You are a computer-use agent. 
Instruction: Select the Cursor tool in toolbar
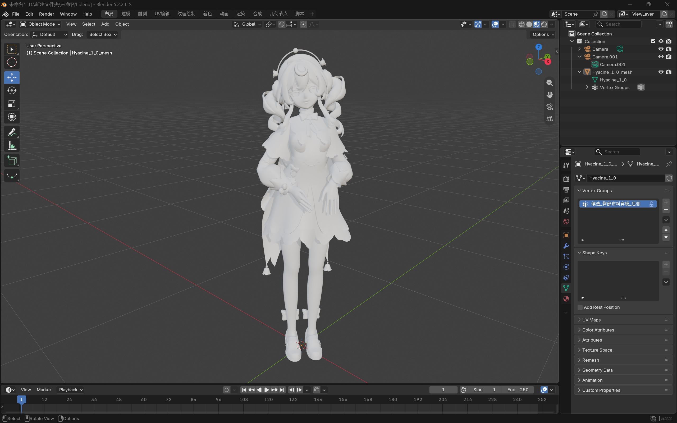(12, 62)
